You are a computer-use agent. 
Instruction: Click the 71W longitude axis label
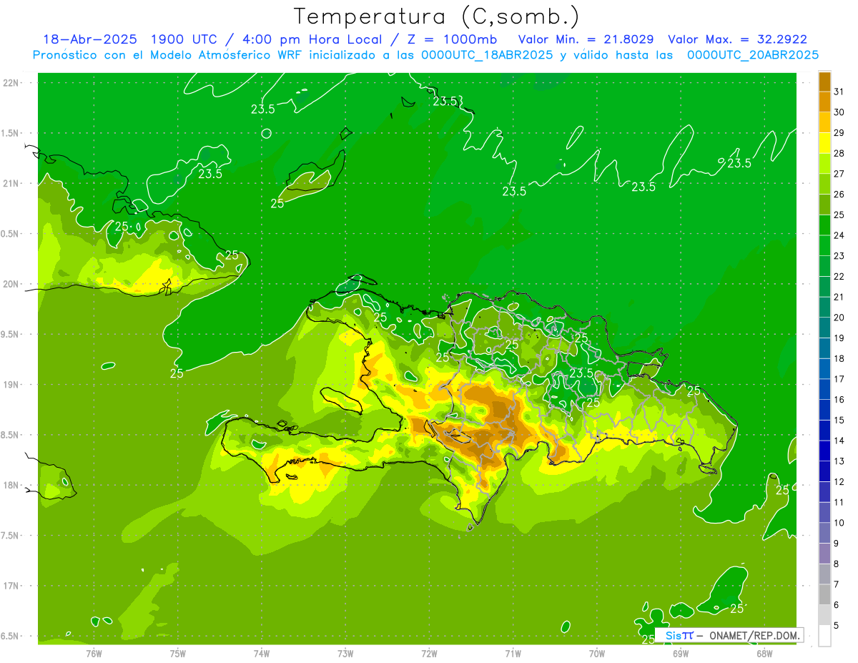pos(513,654)
